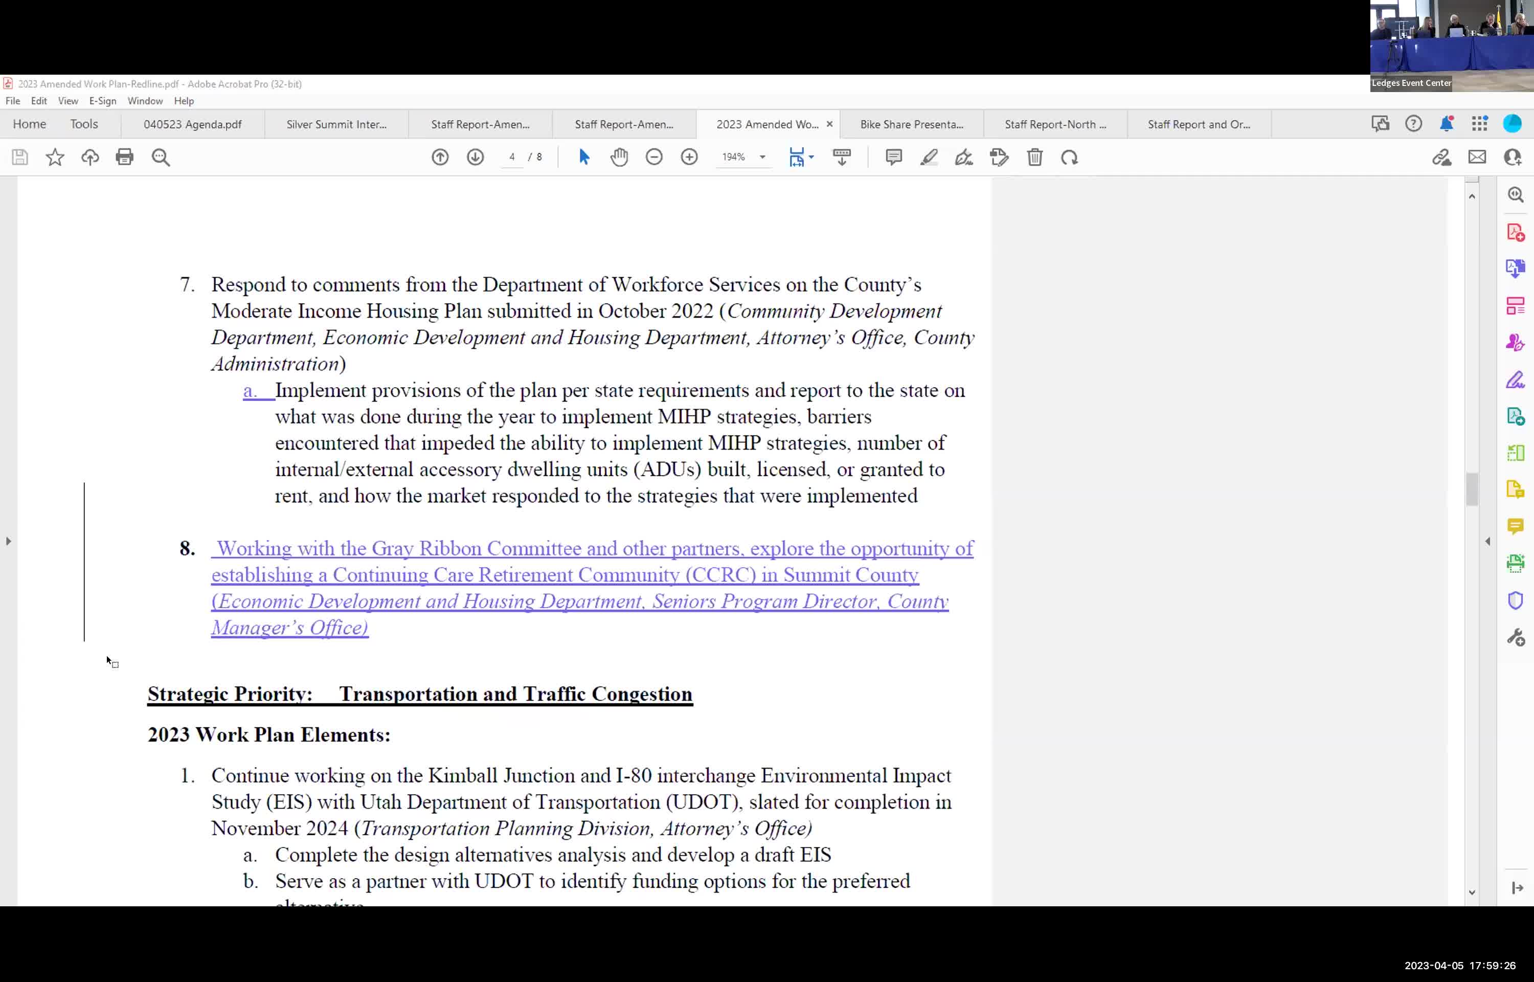Image resolution: width=1534 pixels, height=982 pixels.
Task: Click the Zoom out minus icon
Action: [x=654, y=157]
